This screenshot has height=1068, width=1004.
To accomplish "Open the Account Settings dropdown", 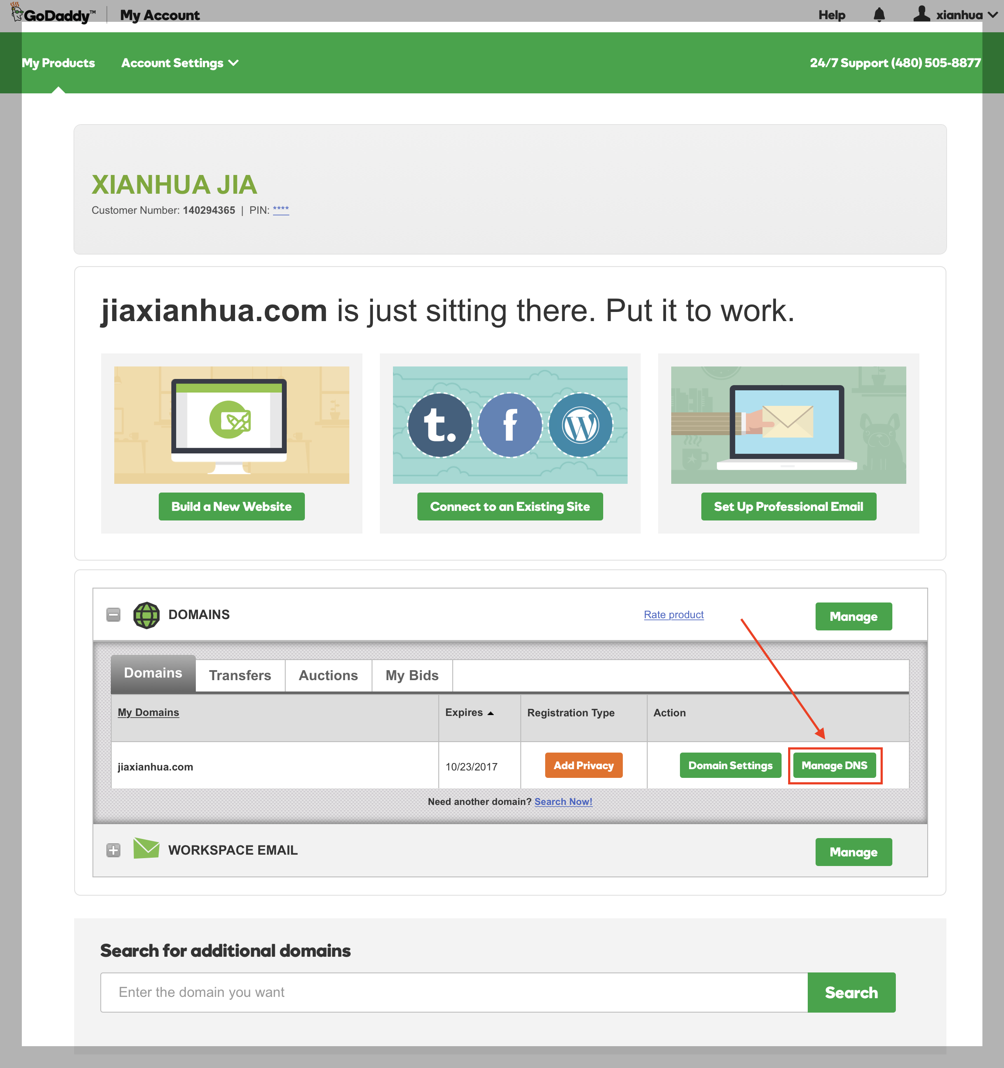I will click(180, 63).
